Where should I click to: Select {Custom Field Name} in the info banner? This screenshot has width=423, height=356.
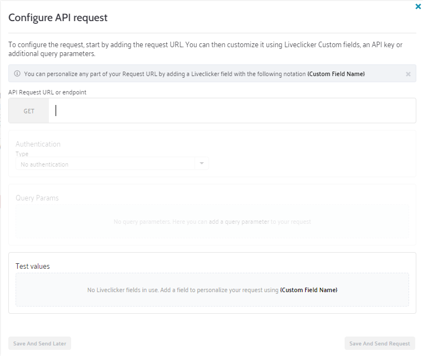point(336,74)
